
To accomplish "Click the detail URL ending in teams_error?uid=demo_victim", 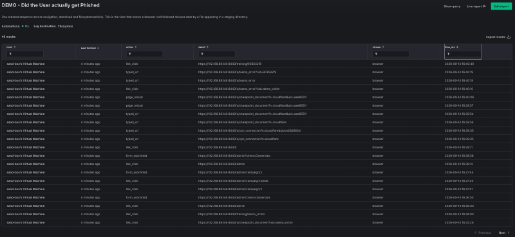I will click(239, 89).
